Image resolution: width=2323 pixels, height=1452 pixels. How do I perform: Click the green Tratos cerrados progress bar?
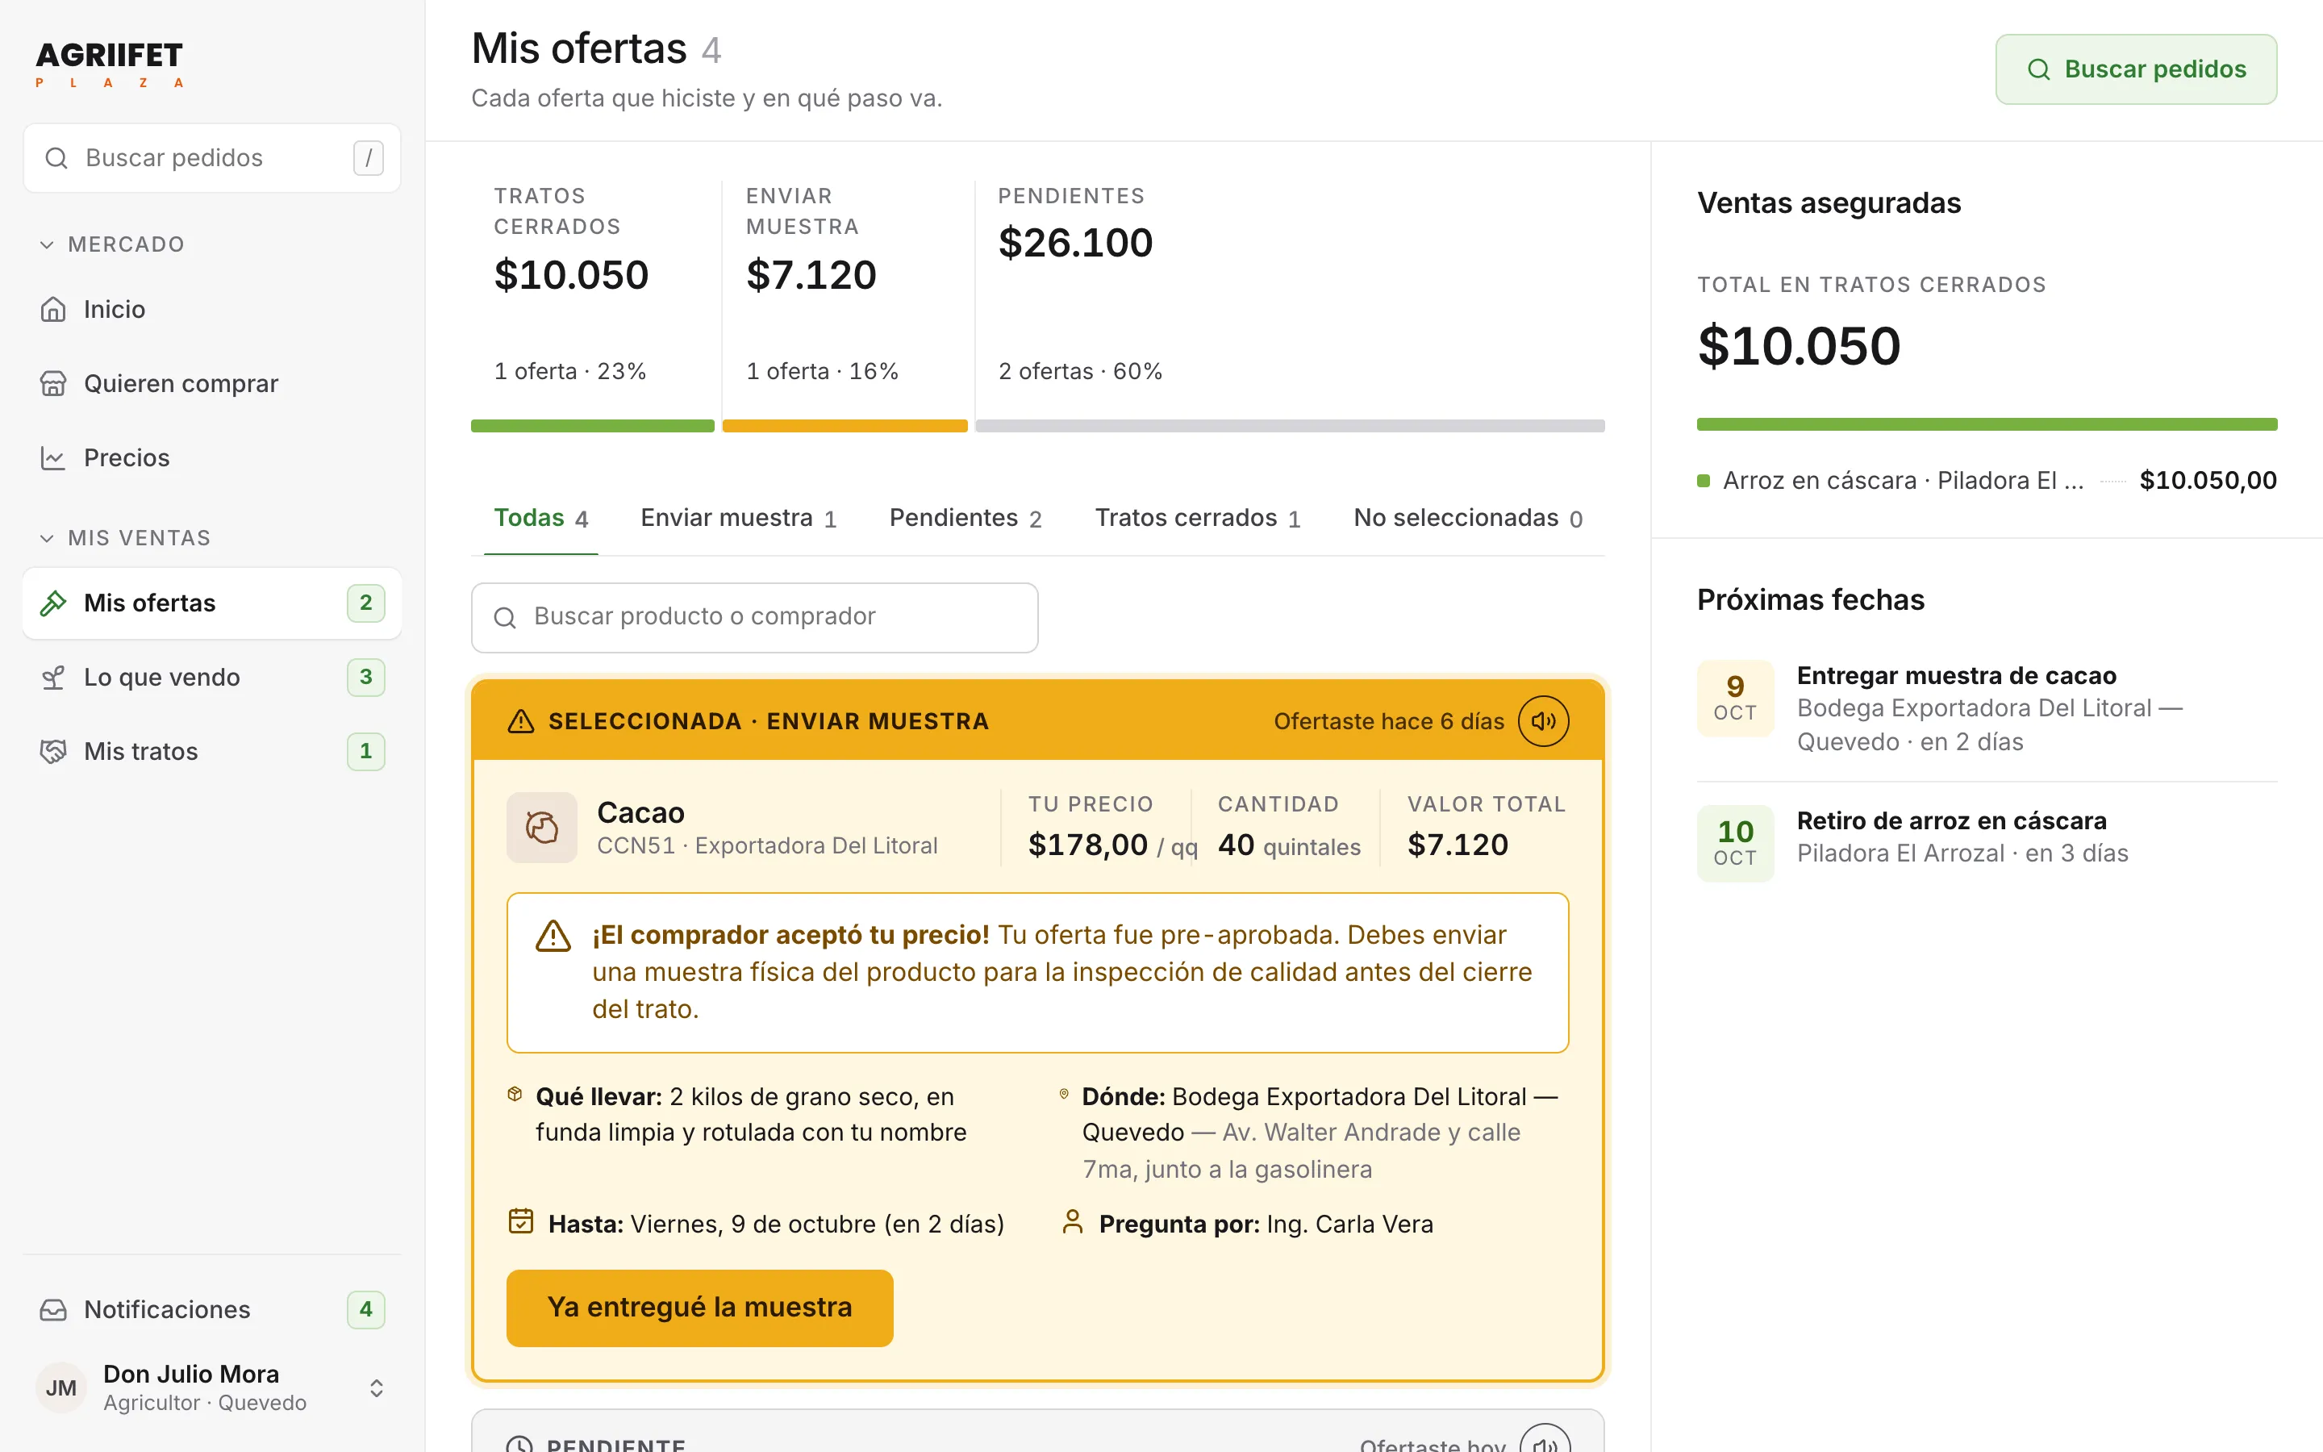(x=592, y=425)
